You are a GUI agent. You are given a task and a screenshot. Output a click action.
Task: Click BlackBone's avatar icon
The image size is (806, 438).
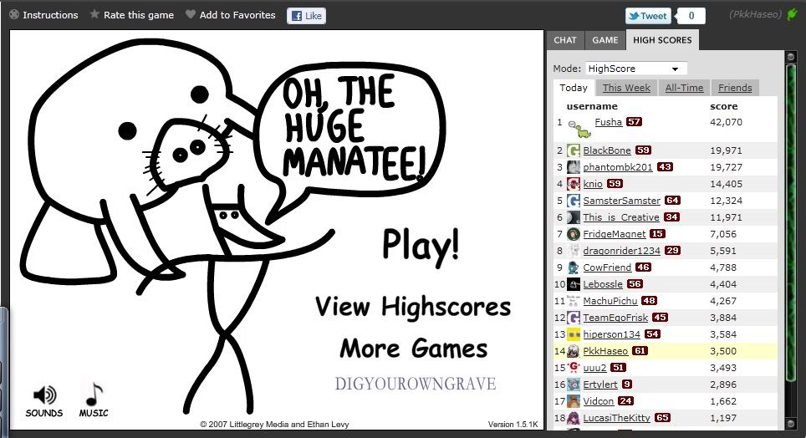(x=573, y=150)
